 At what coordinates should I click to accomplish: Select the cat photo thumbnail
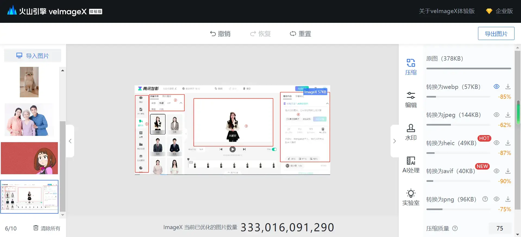point(29,82)
